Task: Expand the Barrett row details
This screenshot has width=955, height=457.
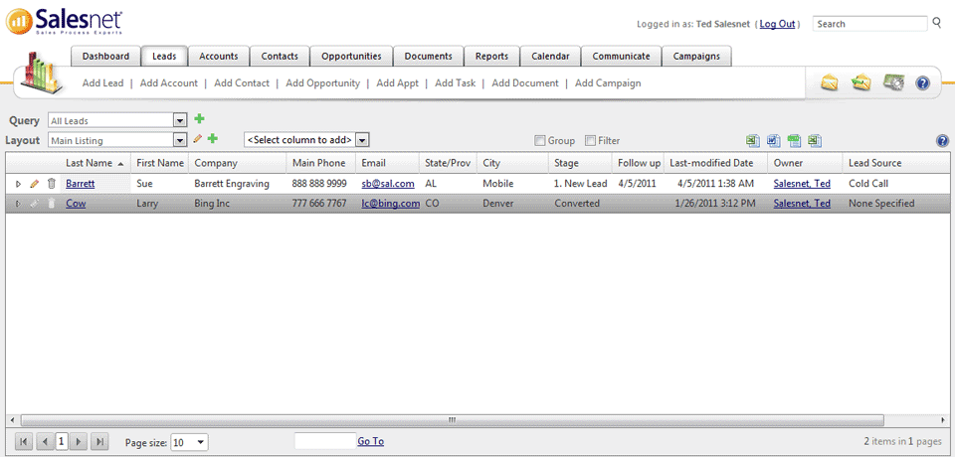Action: tap(18, 184)
